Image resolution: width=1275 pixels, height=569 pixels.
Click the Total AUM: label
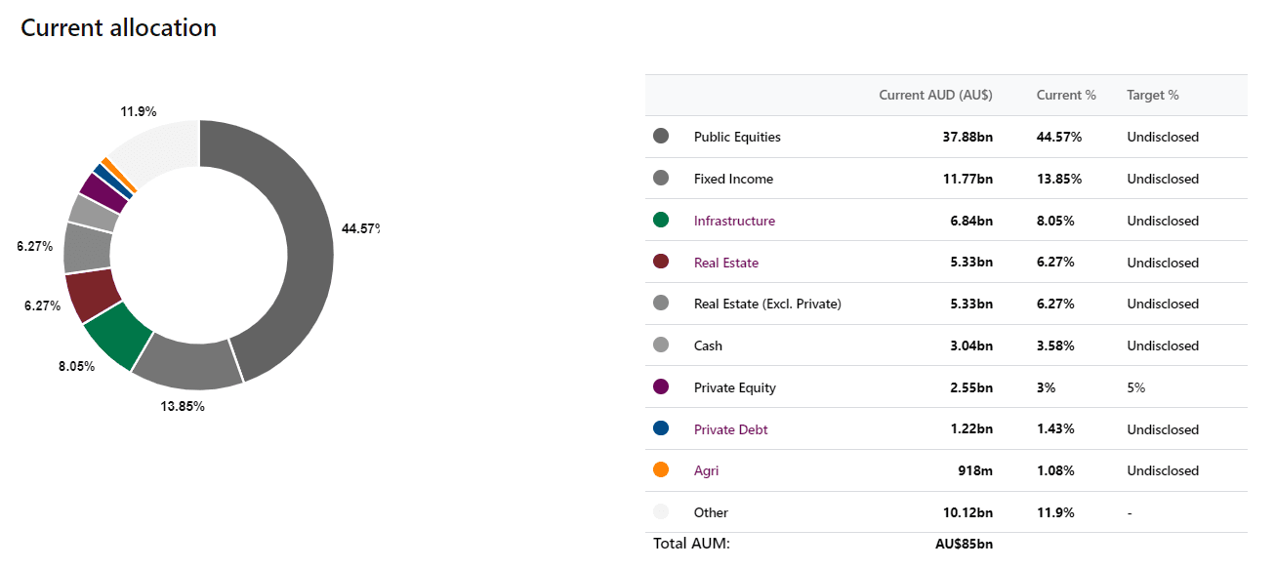click(691, 543)
